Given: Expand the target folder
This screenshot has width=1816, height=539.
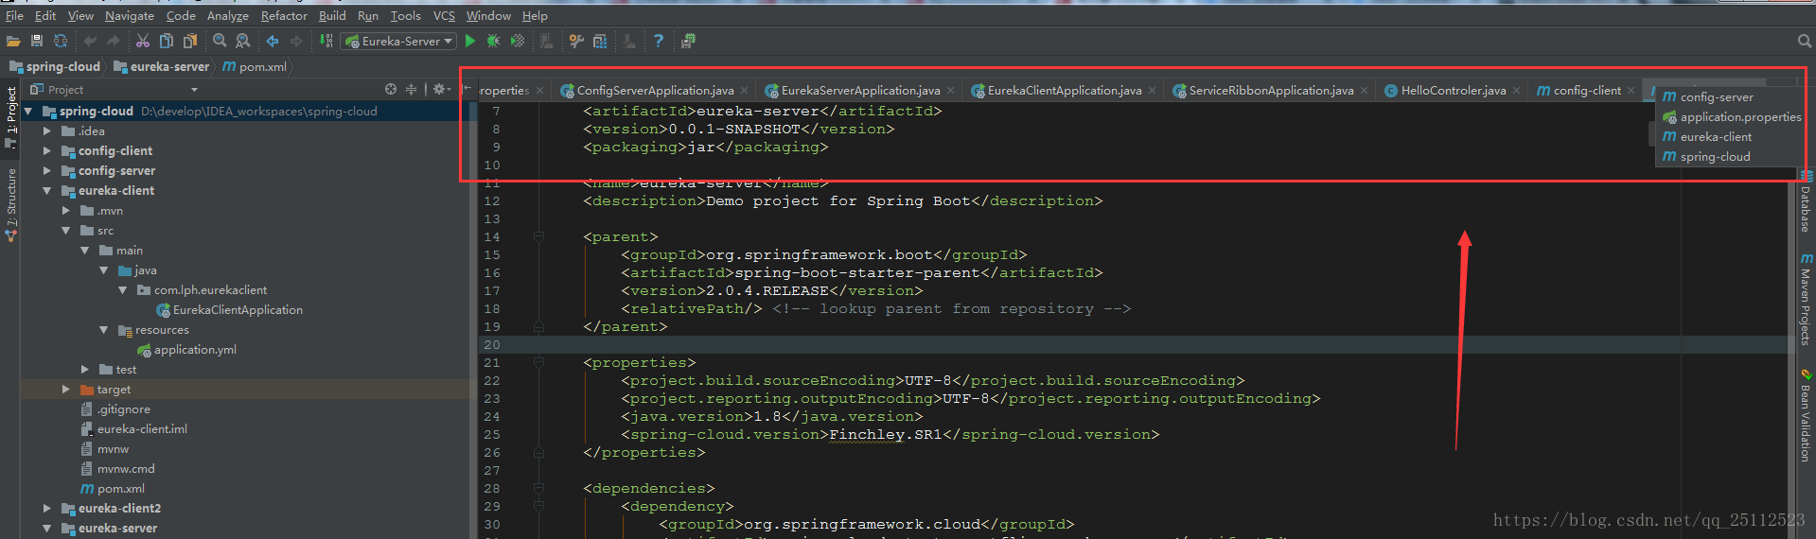Looking at the screenshot, I should click(66, 390).
